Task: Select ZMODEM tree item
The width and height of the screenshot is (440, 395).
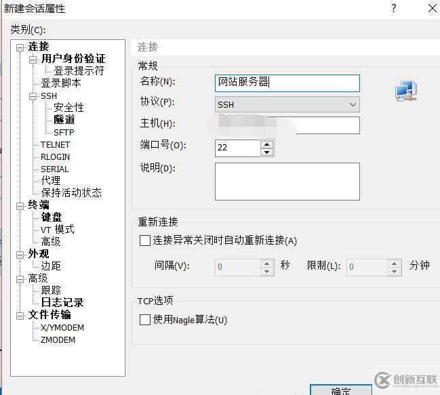Action: 58,339
